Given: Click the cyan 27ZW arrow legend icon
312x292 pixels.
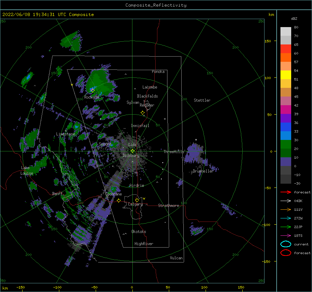Looking at the screenshot, I should pyautogui.click(x=286, y=218).
